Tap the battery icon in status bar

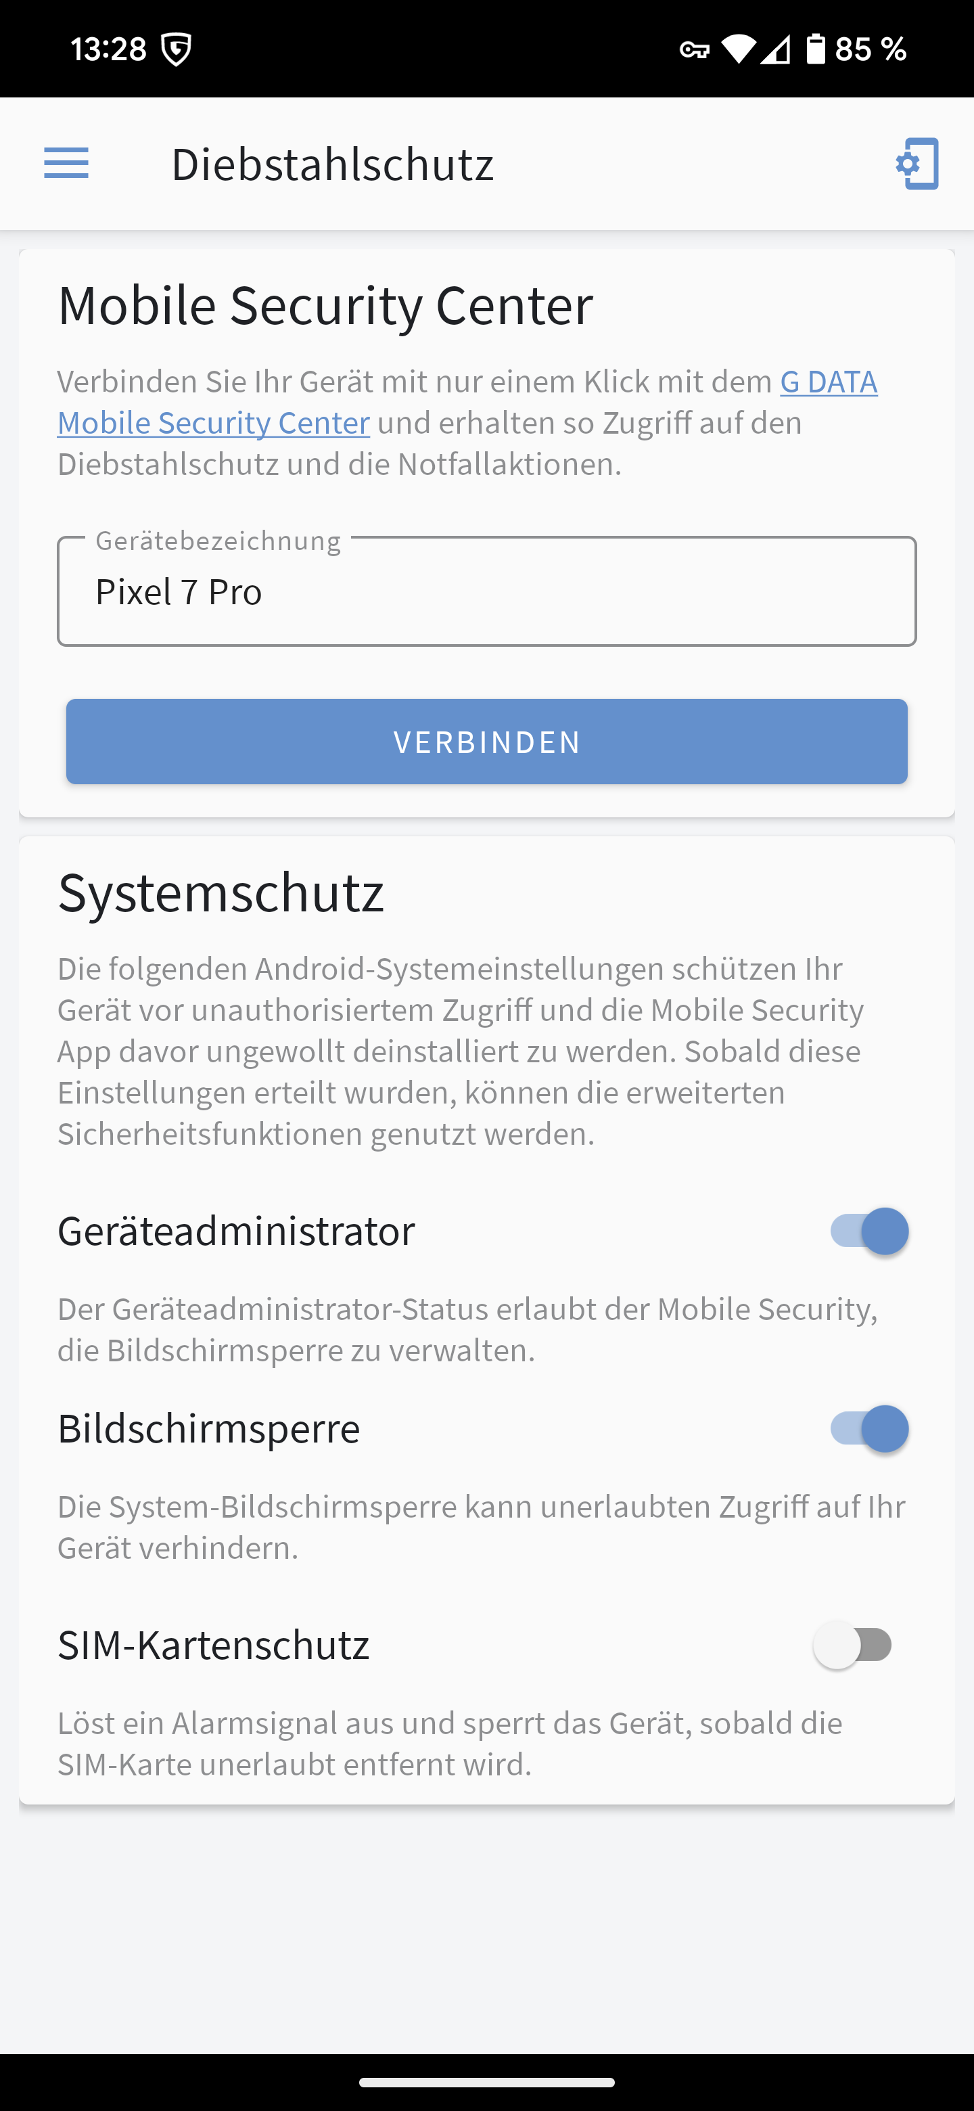[x=816, y=49]
